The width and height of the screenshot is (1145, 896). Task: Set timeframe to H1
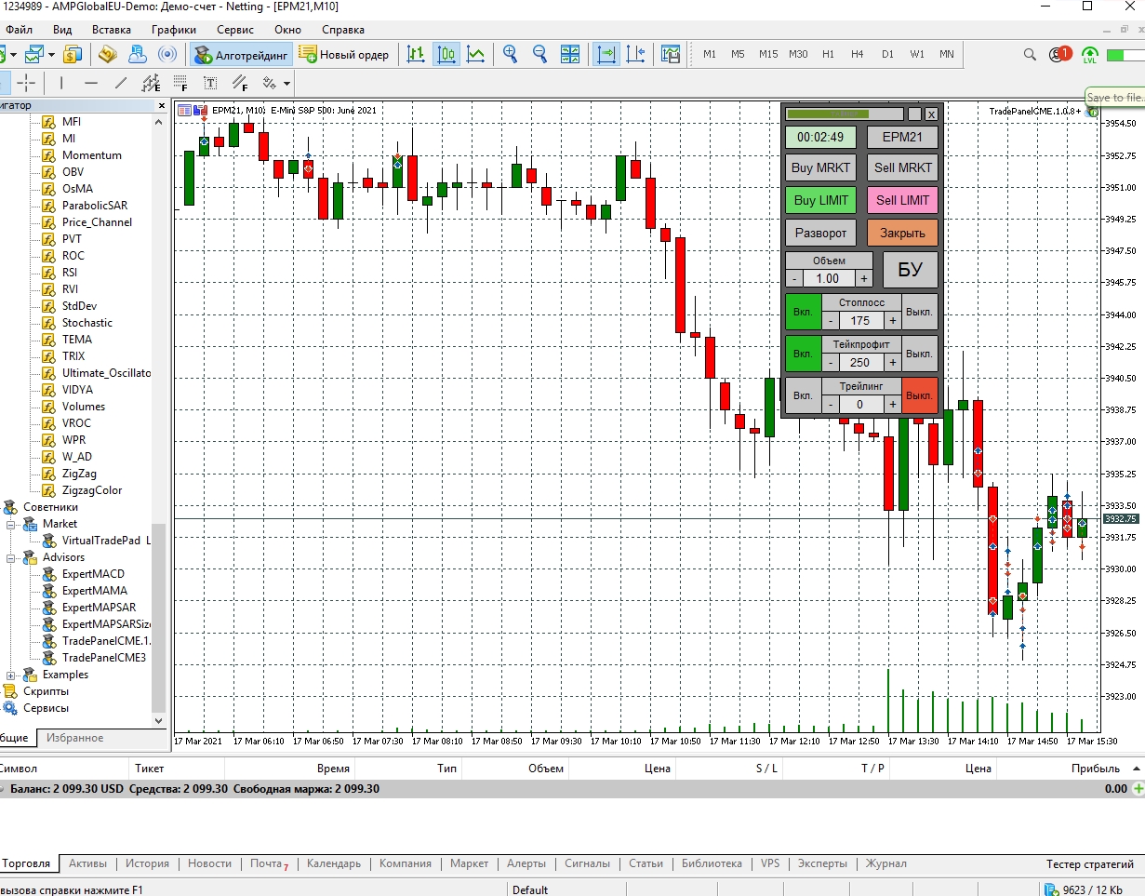pyautogui.click(x=828, y=55)
